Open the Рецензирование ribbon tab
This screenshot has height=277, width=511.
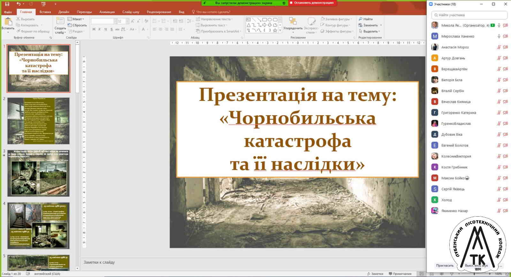159,12
